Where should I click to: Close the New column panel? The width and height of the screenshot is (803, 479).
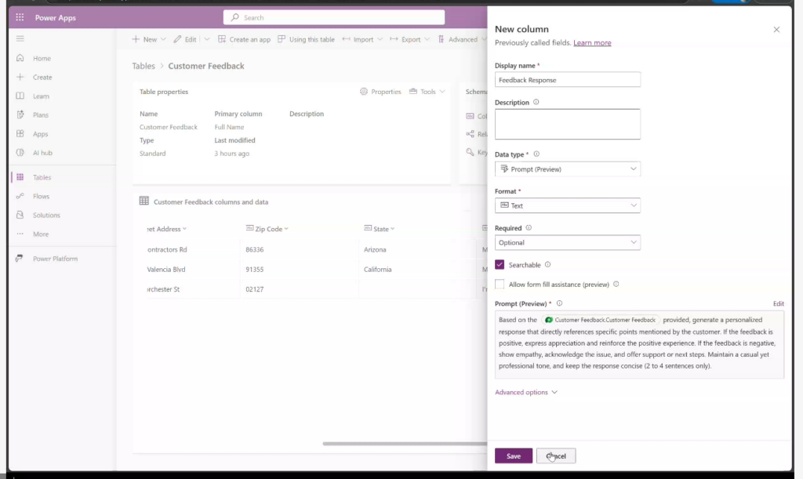point(776,30)
